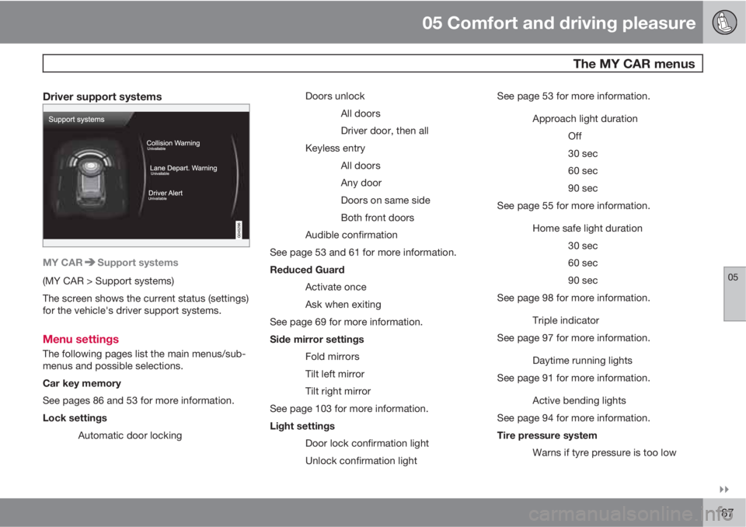Click the Support systems screen image
This screenshot has height=527, width=746.
[x=146, y=175]
